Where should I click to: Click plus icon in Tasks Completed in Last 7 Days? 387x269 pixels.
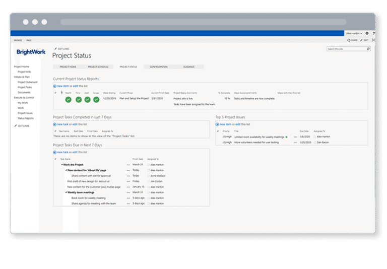tap(54, 124)
